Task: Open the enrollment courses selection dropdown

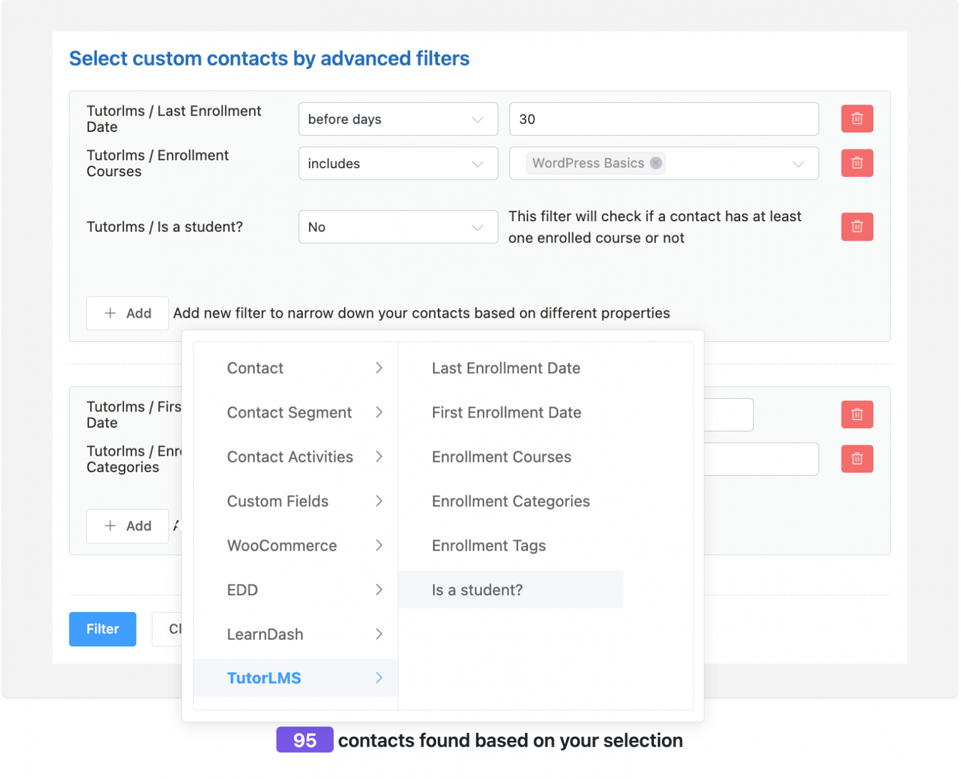Action: pos(798,163)
